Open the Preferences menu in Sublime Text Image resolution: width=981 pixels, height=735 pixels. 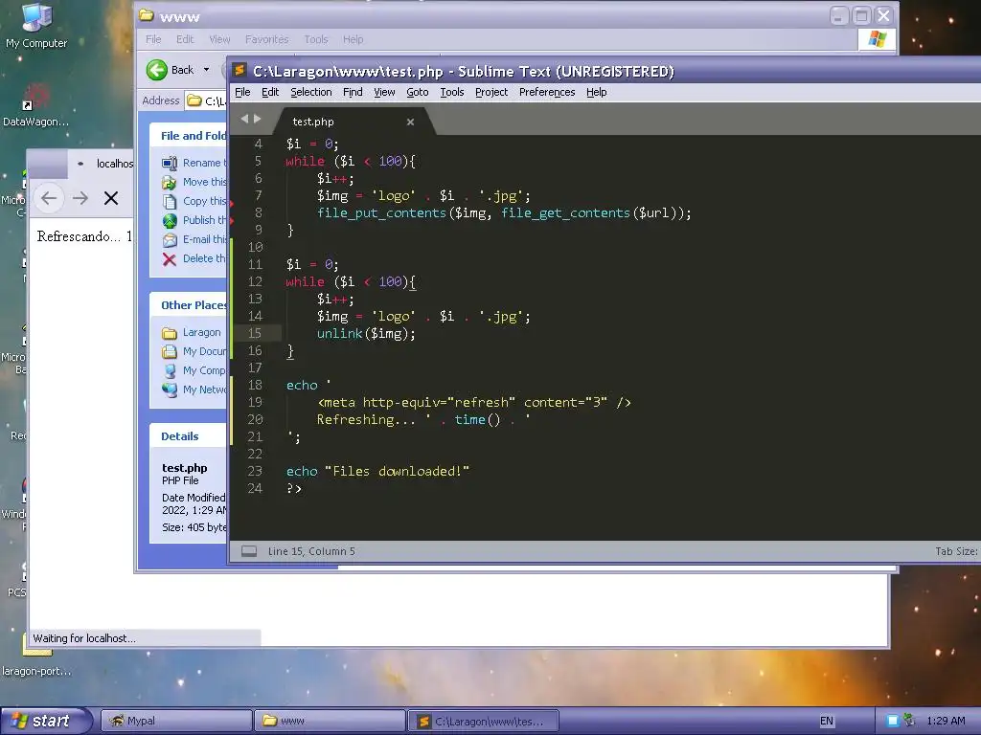tap(547, 92)
